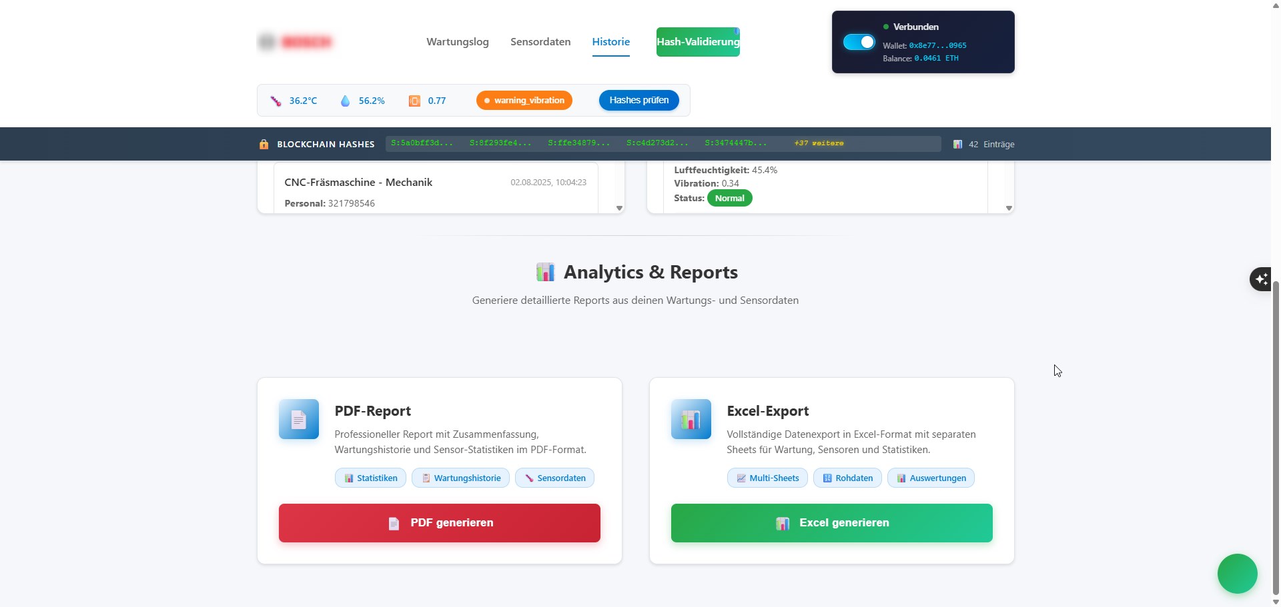The height and width of the screenshot is (607, 1281).
Task: Click the lock icon beside Blockchain Hashes
Action: [264, 144]
